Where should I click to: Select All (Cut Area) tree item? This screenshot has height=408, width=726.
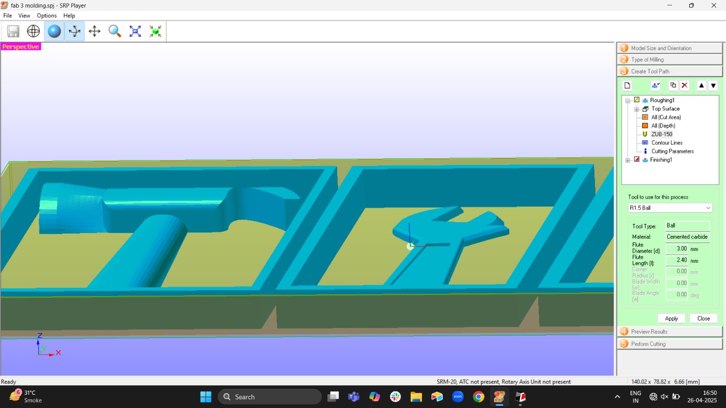pyautogui.click(x=666, y=117)
